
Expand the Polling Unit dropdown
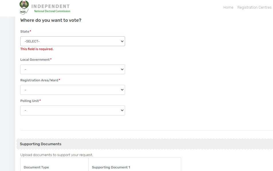click(73, 110)
